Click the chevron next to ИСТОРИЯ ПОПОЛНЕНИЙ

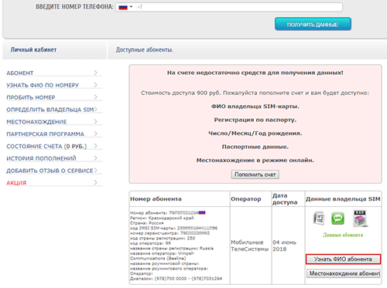point(95,158)
